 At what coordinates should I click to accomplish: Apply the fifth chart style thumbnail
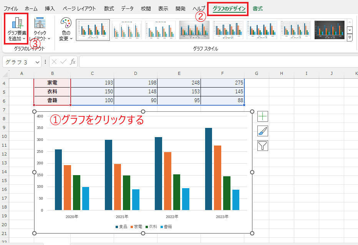point(228,30)
